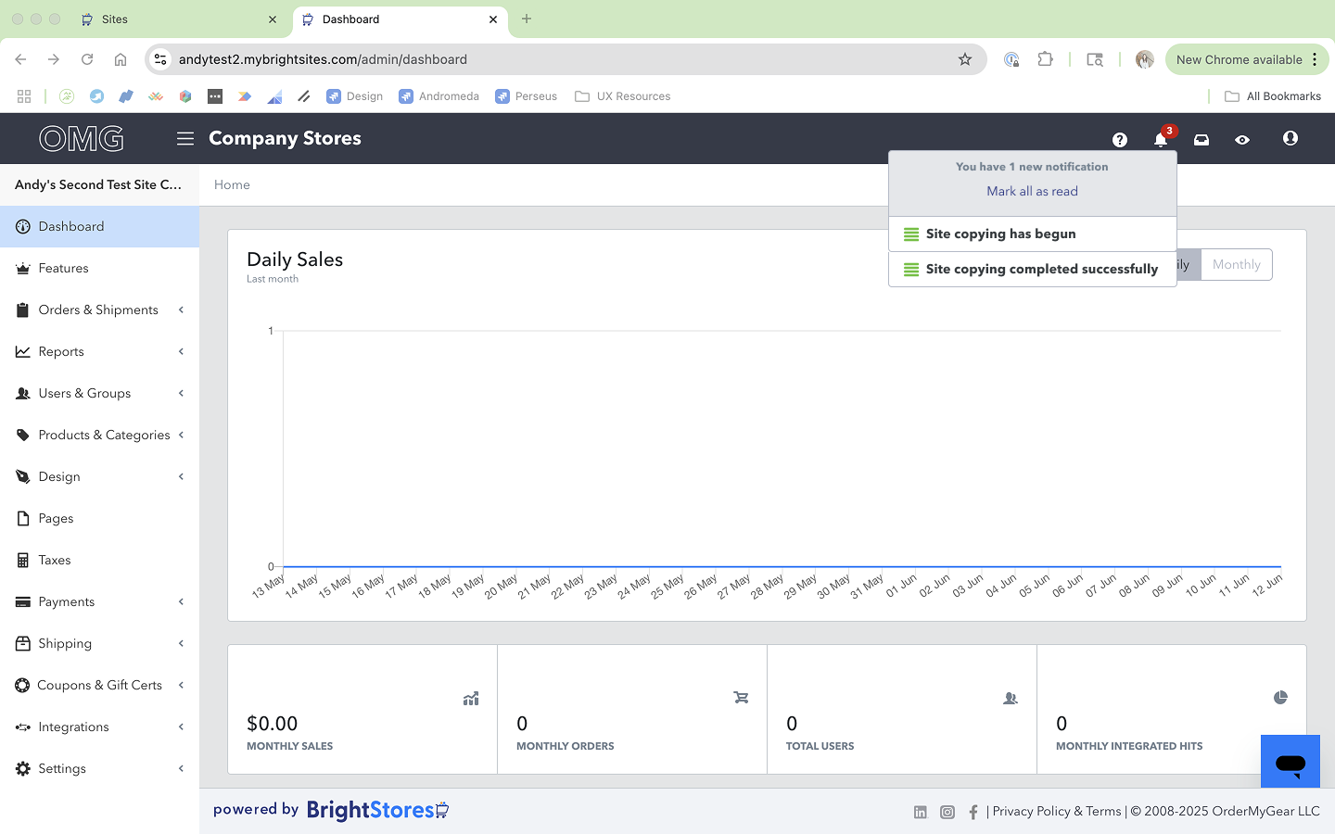Screen dimensions: 1335x834
Task: Open Chrome extensions puzzle icon
Action: coord(1045,59)
